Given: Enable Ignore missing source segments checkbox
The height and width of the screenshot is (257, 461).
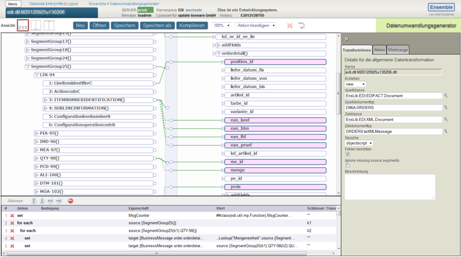Looking at the screenshot, I should 348,165.
